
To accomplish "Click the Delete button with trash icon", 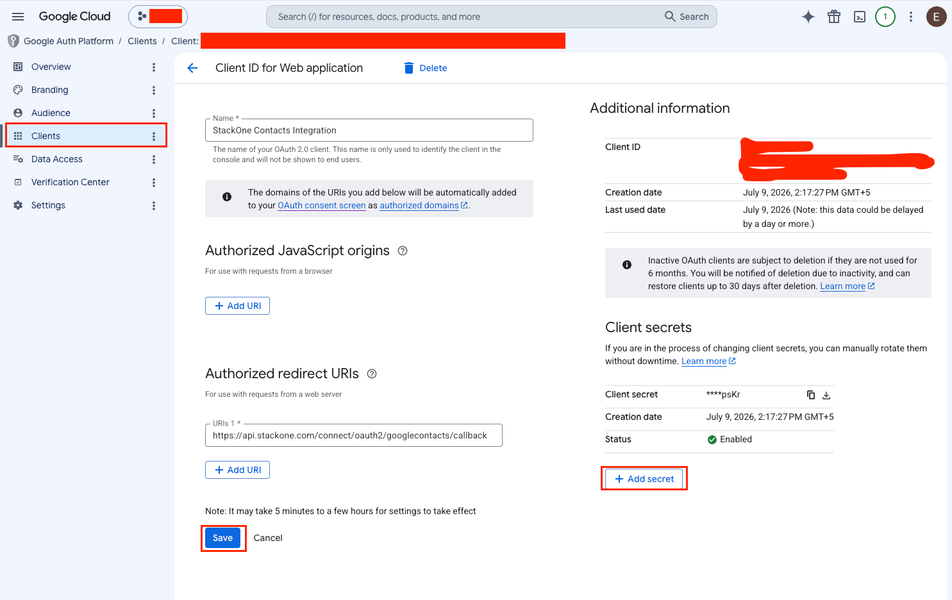I will (425, 68).
